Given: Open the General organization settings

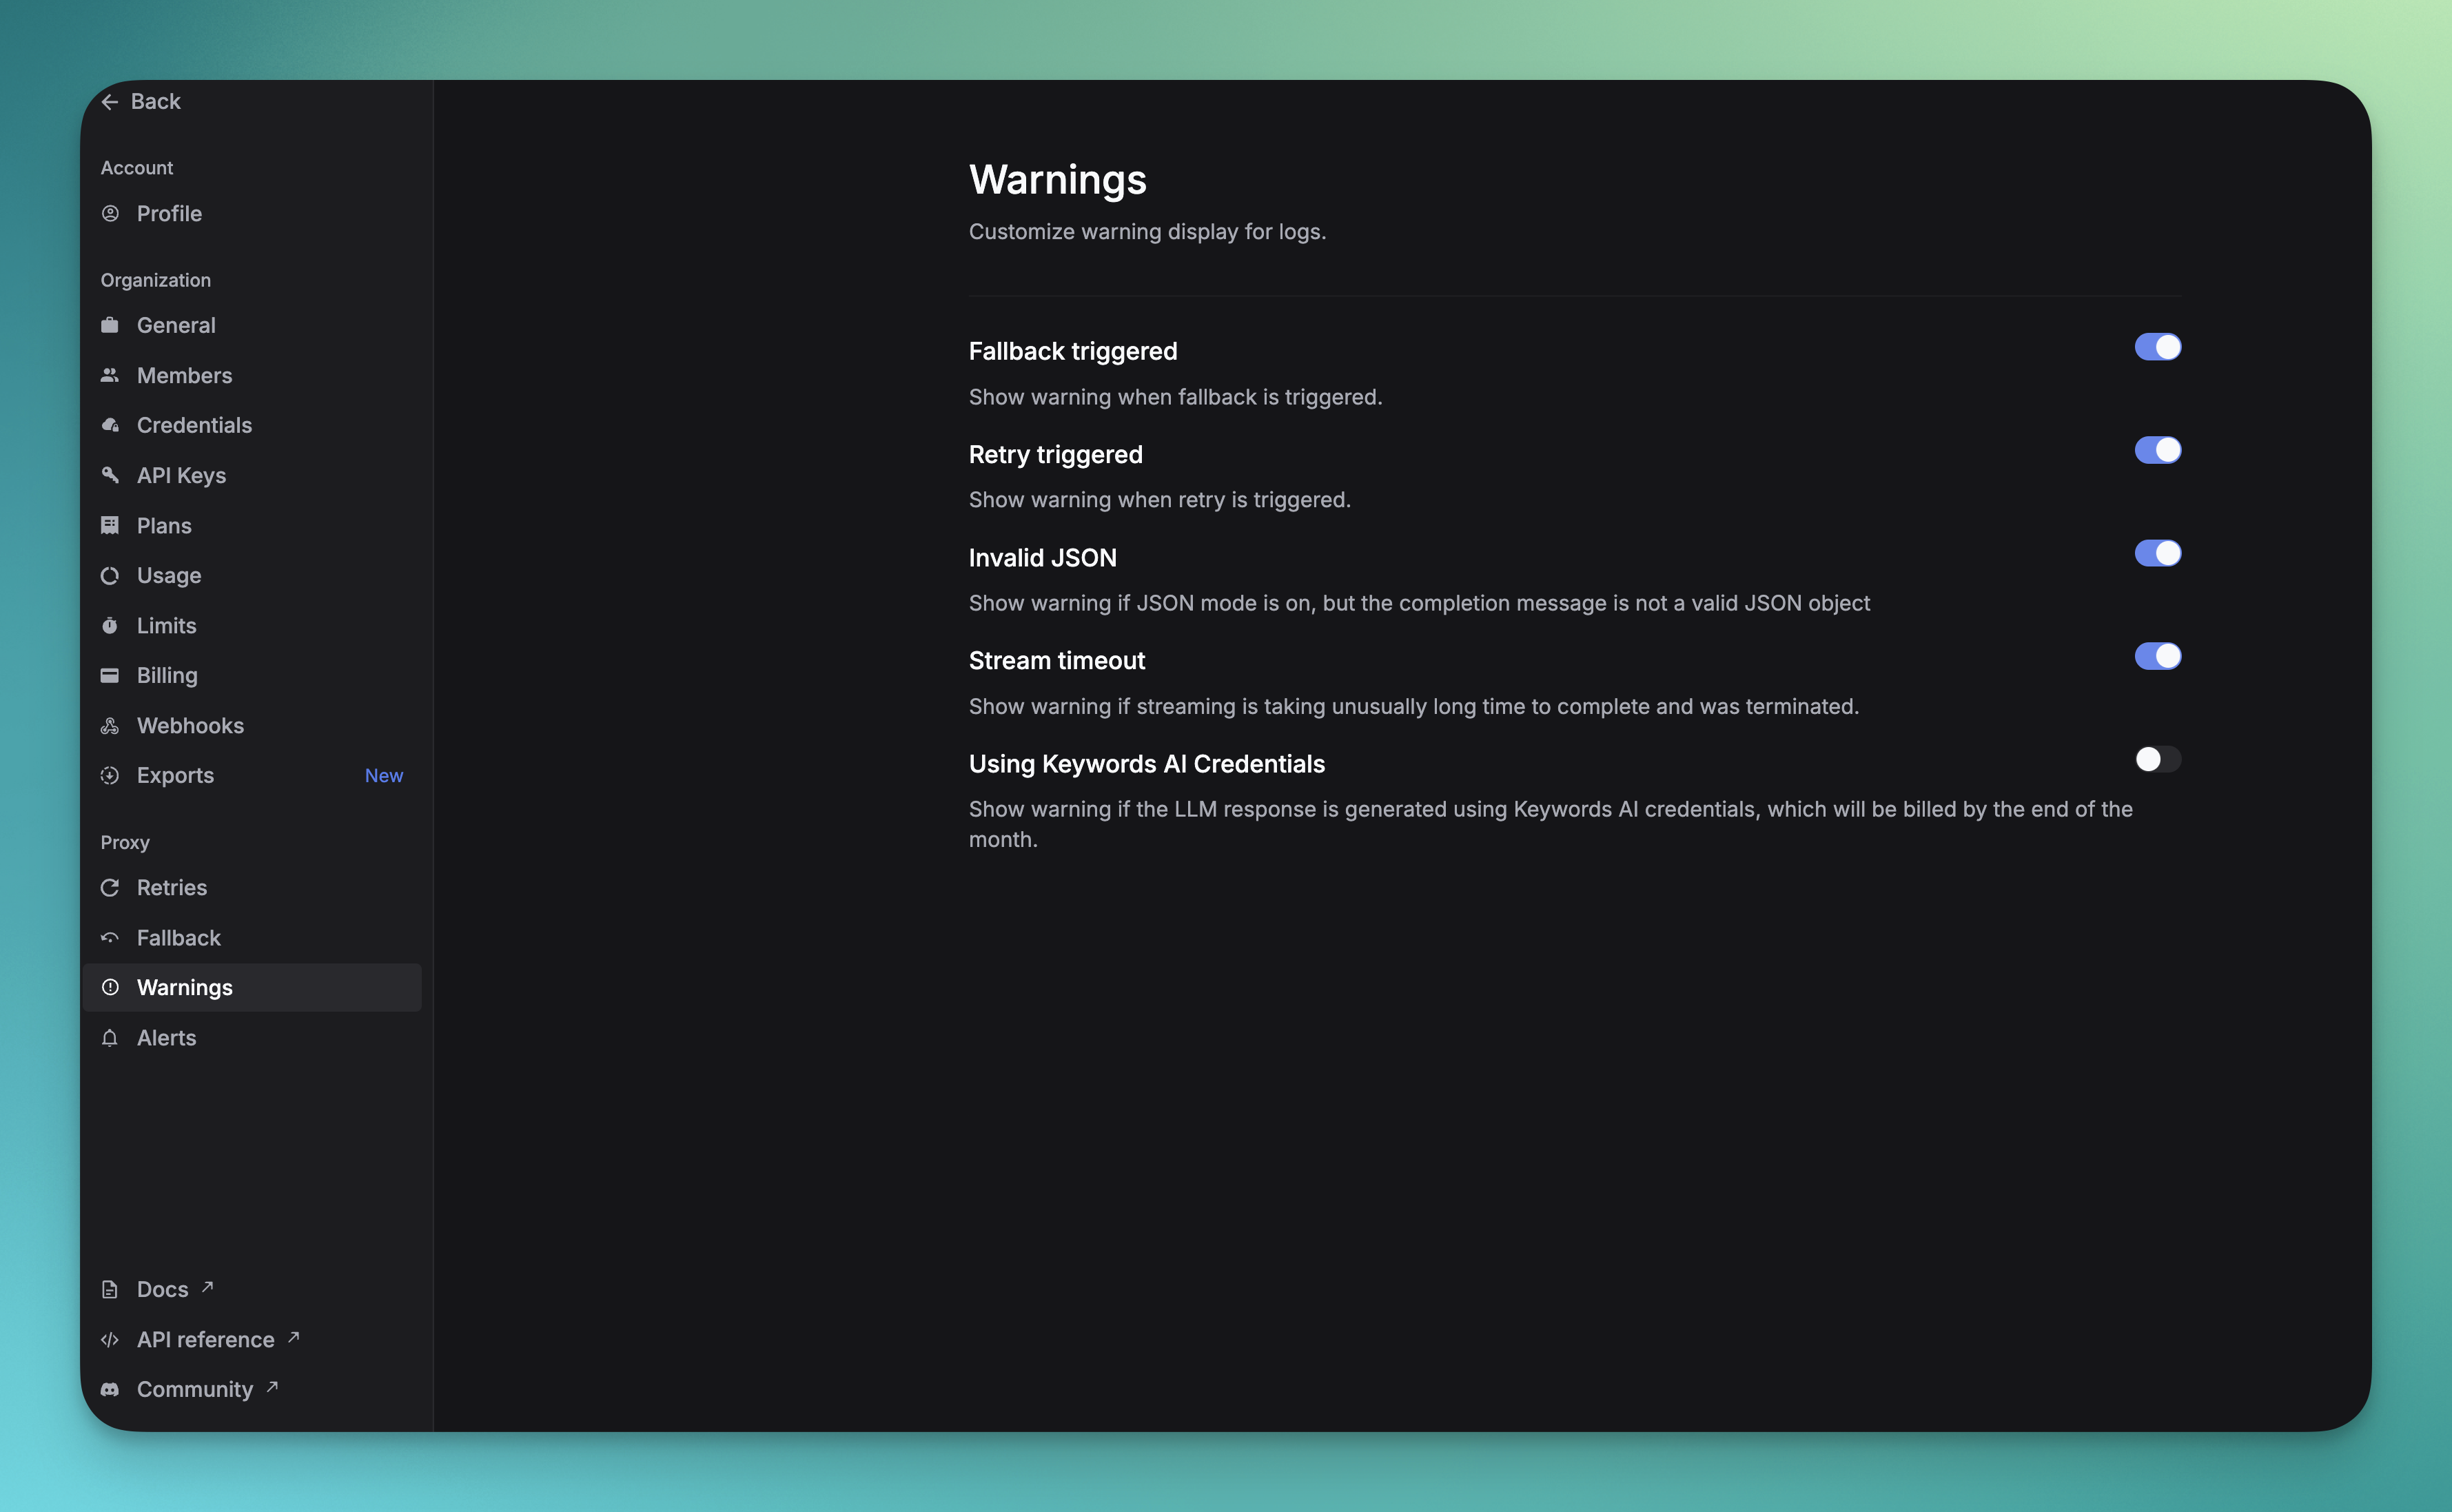Looking at the screenshot, I should coord(252,325).
